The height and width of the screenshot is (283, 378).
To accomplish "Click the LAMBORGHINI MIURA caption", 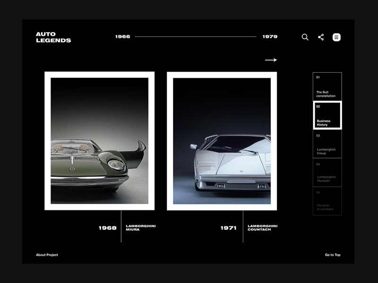I will click(141, 228).
